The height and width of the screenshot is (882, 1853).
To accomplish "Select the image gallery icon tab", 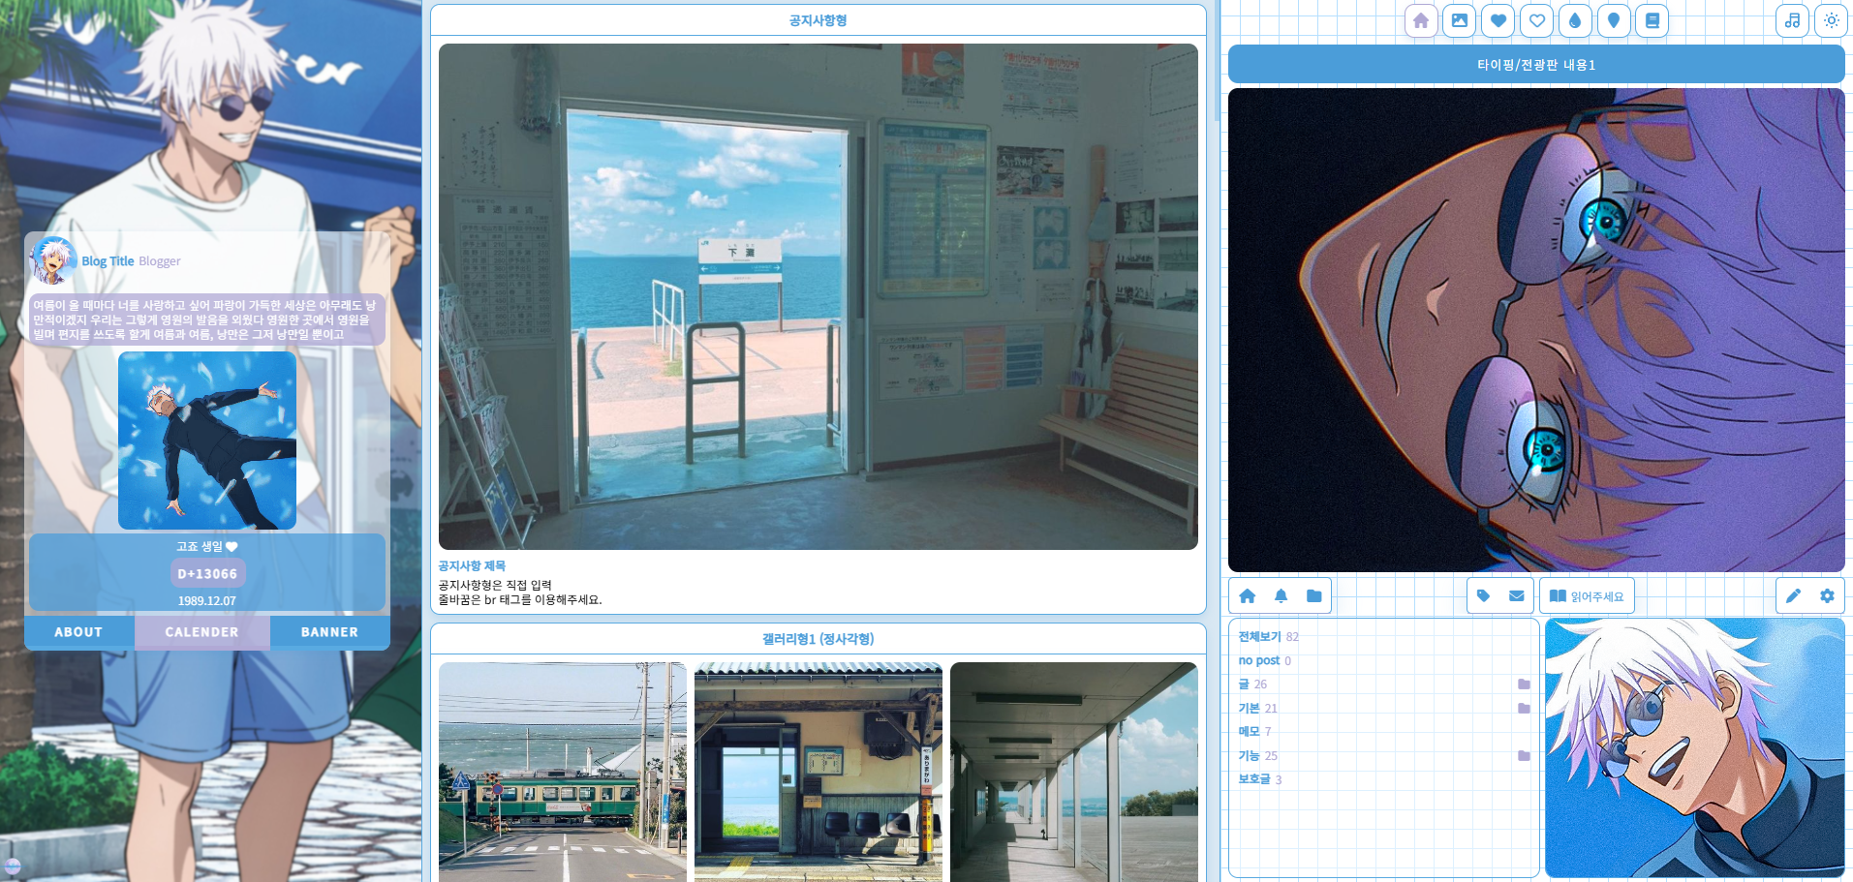I will [x=1460, y=20].
